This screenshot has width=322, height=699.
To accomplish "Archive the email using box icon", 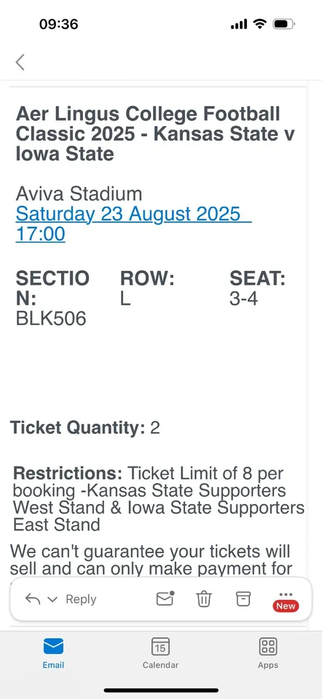I will 242,598.
